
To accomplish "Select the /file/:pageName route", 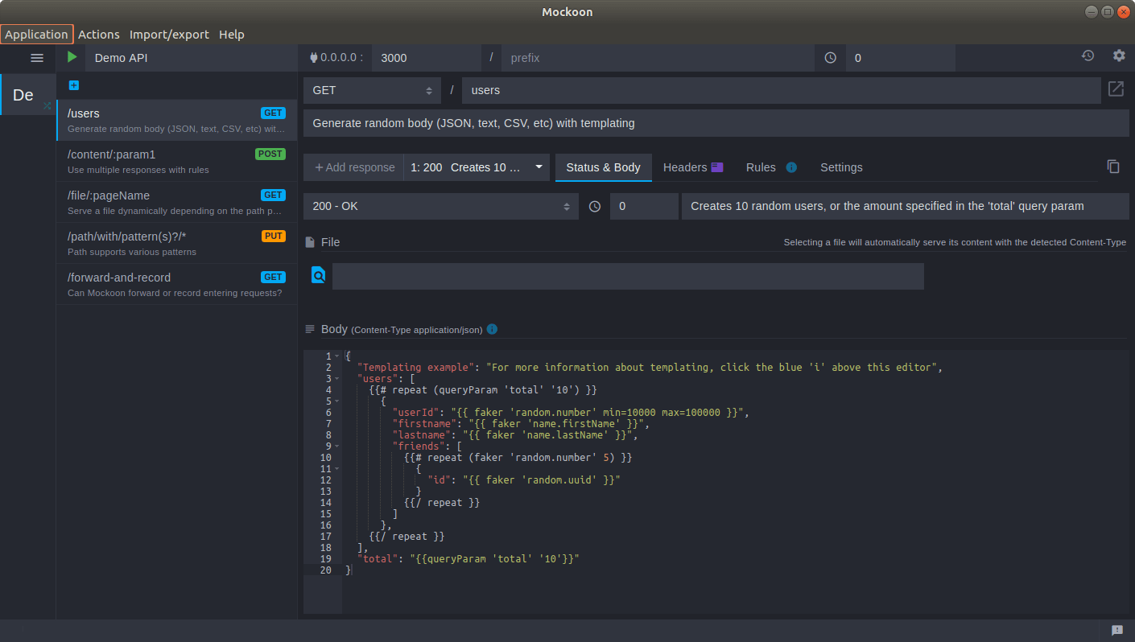I will pos(176,202).
